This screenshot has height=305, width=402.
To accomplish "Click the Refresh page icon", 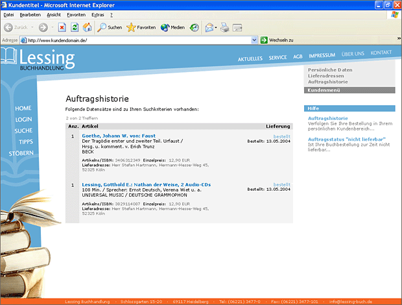I will (75, 27).
